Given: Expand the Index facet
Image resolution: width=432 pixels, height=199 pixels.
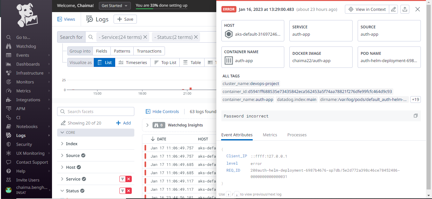Looking at the screenshot, I should 71,144.
